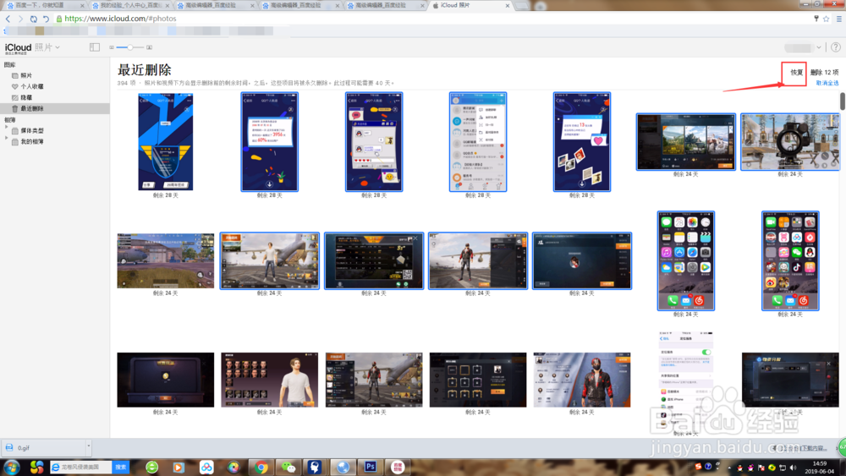Close the iCloud 照片 tab

(507, 5)
